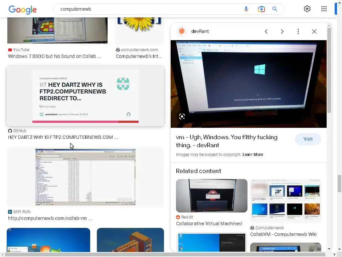This screenshot has width=342, height=257.
Task: Click the GitHub source label
Action: click(x=20, y=131)
